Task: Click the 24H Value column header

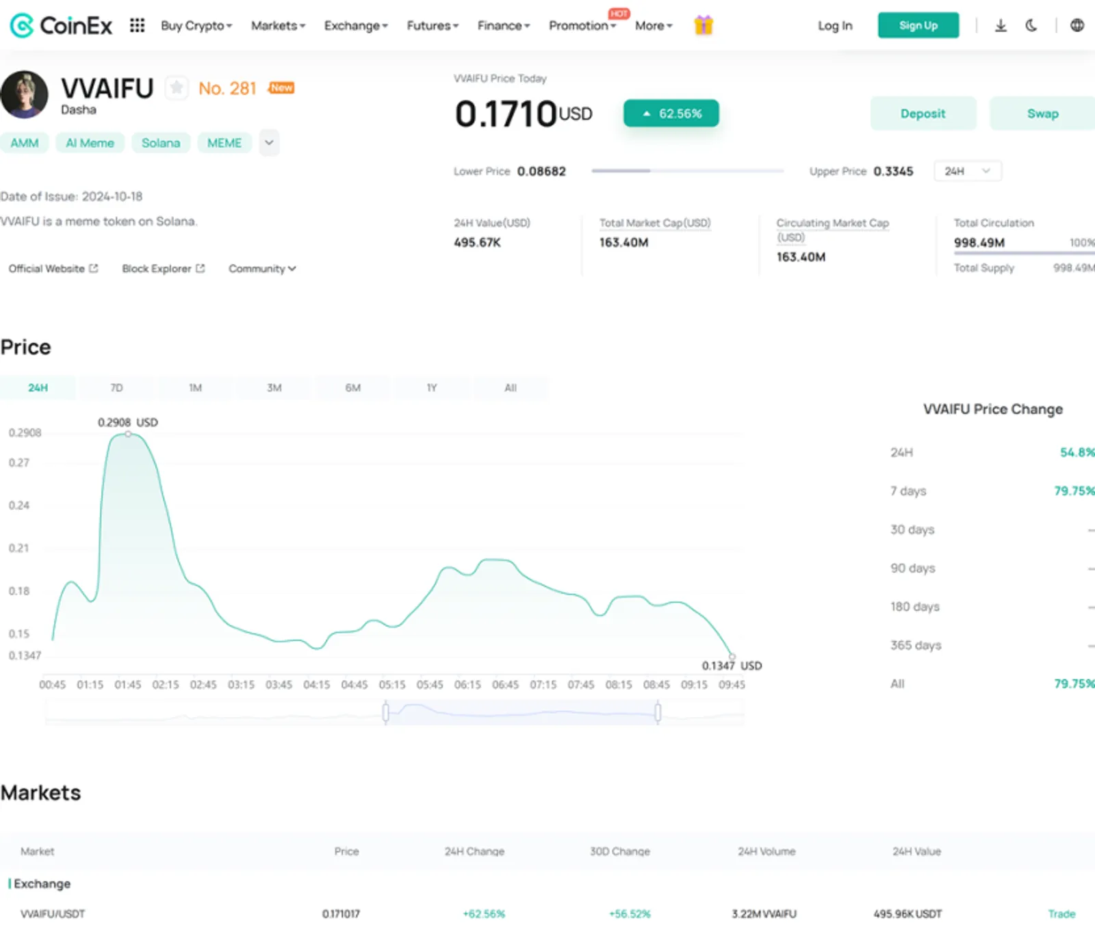Action: (x=916, y=851)
